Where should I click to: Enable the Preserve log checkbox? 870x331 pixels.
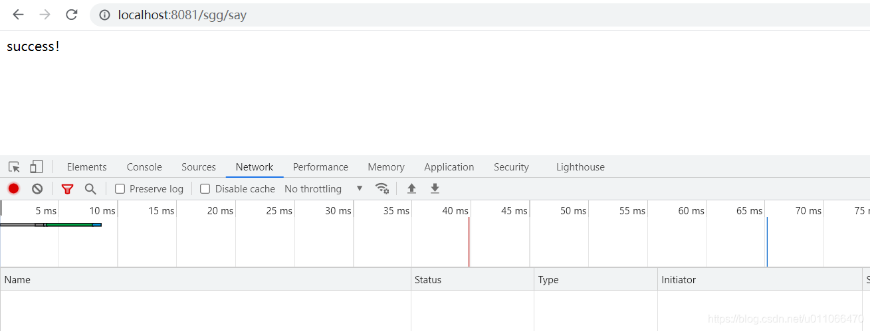120,189
